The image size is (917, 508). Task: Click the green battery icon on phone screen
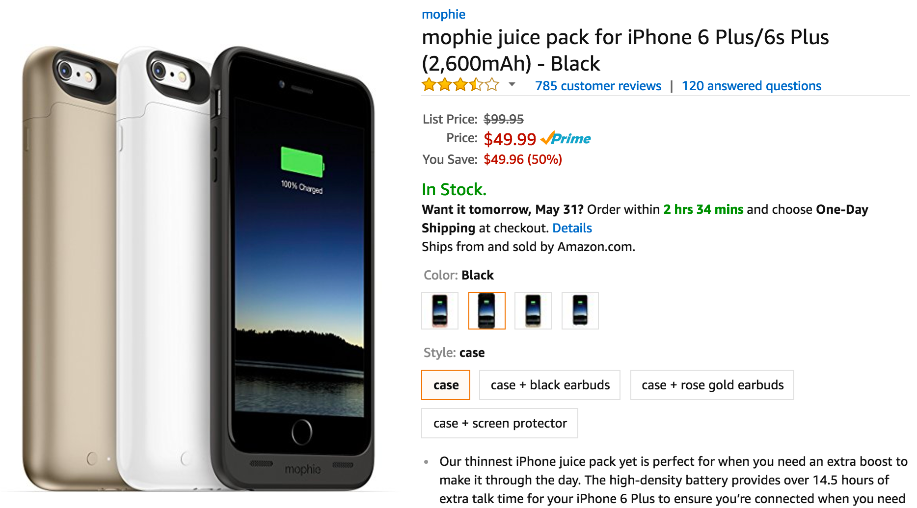302,161
